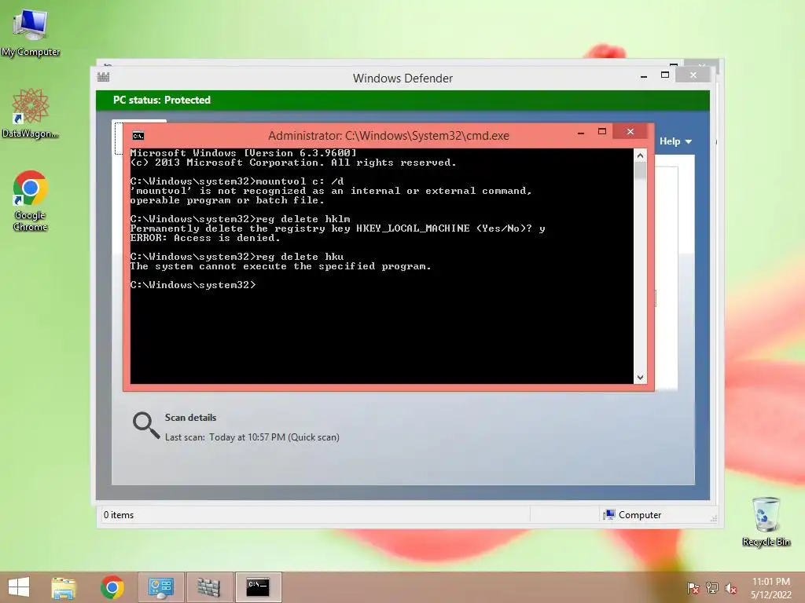Minimize the Windows Defender window
This screenshot has width=805, height=603.
click(x=644, y=76)
